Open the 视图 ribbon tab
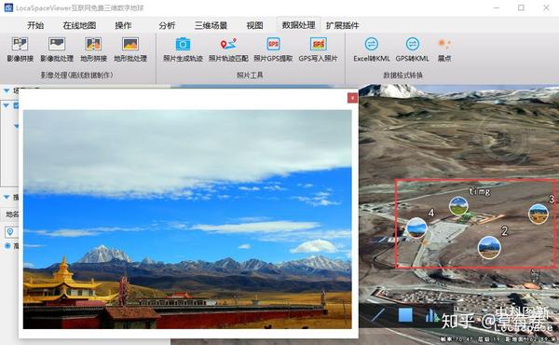 click(255, 25)
